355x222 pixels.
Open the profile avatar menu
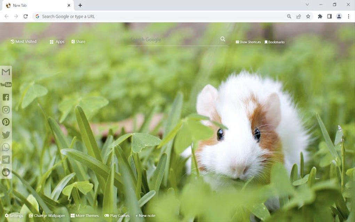click(x=339, y=16)
